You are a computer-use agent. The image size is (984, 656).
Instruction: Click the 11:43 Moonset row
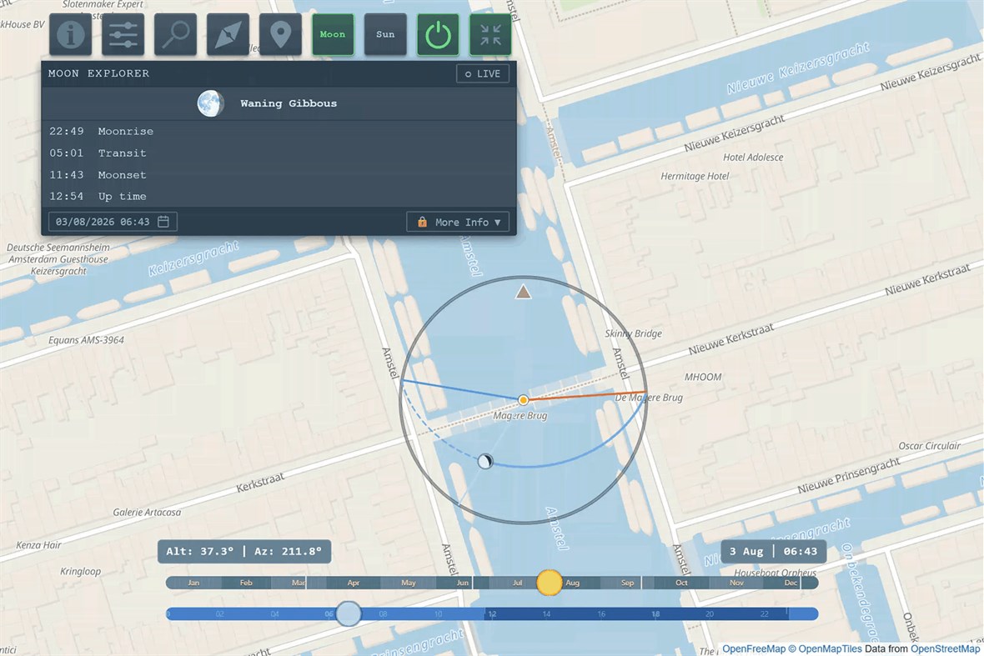[x=279, y=175]
